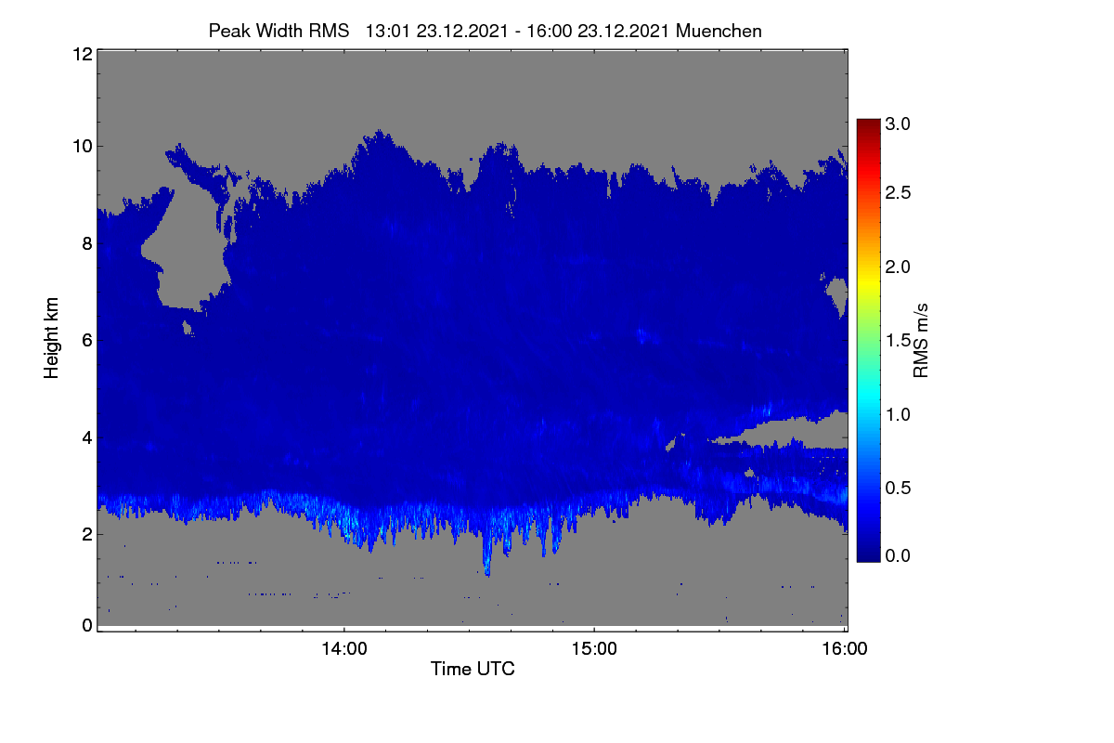Click the height tick label 10

click(x=82, y=146)
